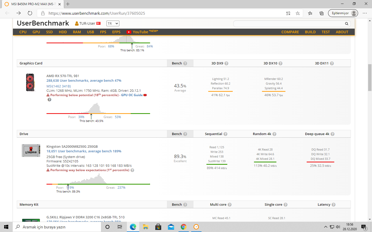Open the ABOUT menu item
372x232 pixels.
pyautogui.click(x=342, y=32)
